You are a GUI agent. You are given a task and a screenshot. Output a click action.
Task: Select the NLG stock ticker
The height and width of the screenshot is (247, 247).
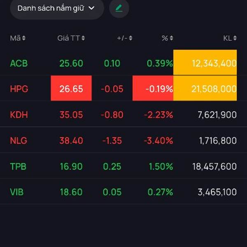(19, 141)
